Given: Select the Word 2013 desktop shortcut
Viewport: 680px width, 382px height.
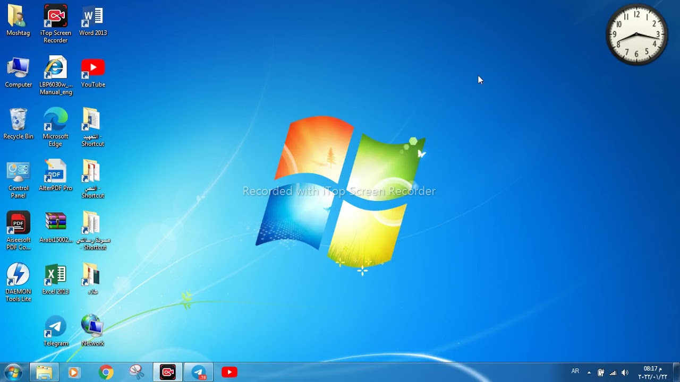Looking at the screenshot, I should point(93,21).
